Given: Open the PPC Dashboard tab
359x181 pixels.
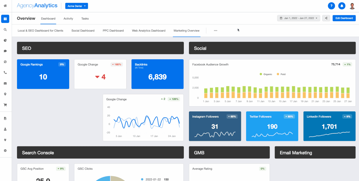Looking at the screenshot, I should 113,30.
